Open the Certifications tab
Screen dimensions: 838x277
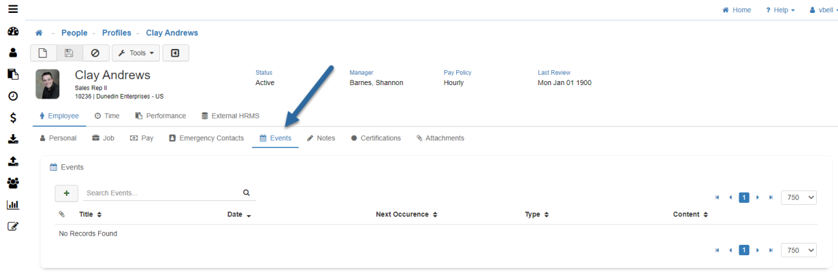[375, 138]
